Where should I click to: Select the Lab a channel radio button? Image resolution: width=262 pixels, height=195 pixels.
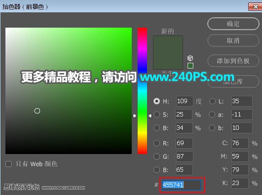212,115
